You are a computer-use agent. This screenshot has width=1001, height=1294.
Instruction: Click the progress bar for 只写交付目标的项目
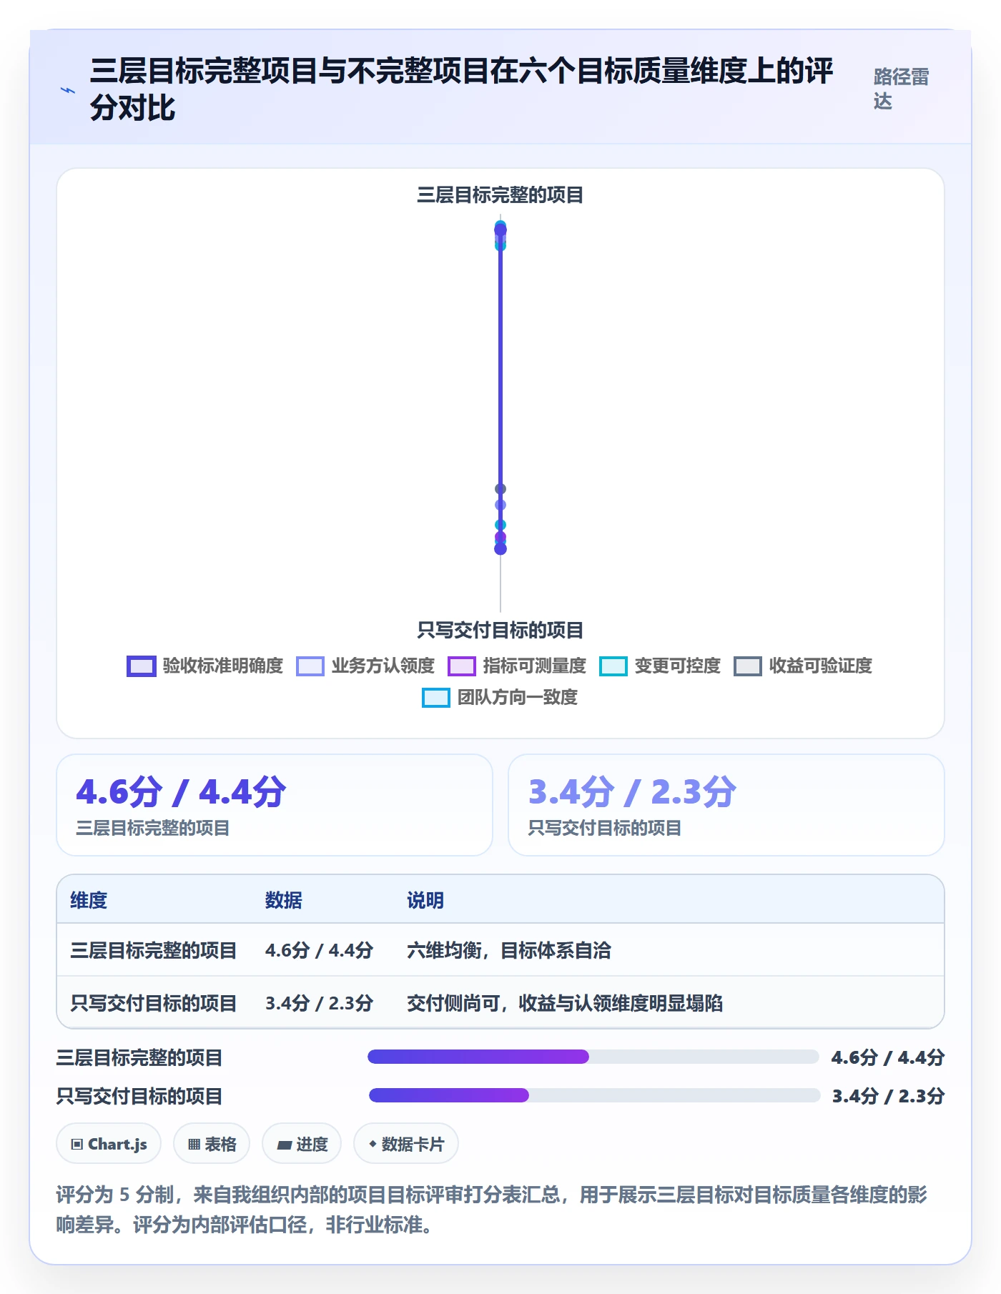point(594,1095)
